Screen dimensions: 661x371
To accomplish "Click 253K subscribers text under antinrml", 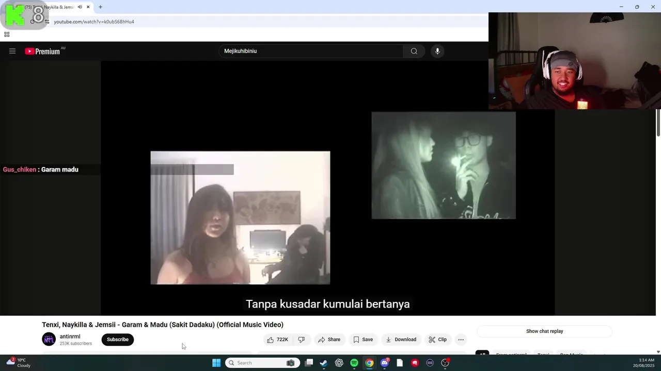I will (76, 344).
